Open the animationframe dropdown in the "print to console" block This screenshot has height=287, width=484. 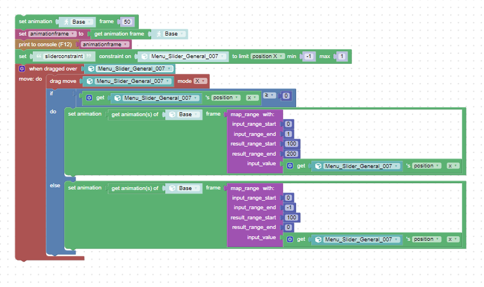pyautogui.click(x=104, y=45)
